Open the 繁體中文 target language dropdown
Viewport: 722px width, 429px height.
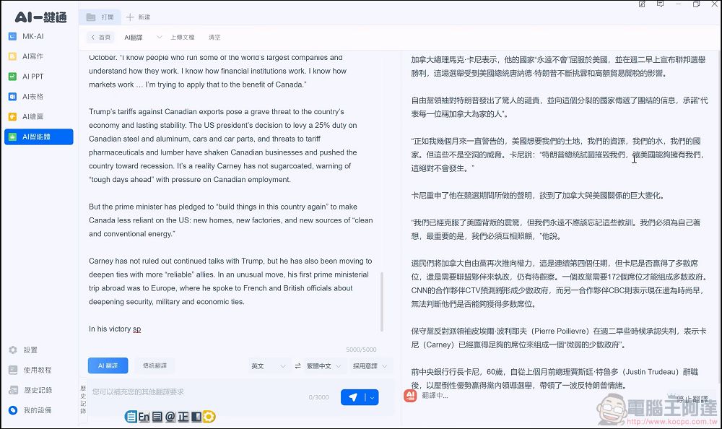pos(324,366)
